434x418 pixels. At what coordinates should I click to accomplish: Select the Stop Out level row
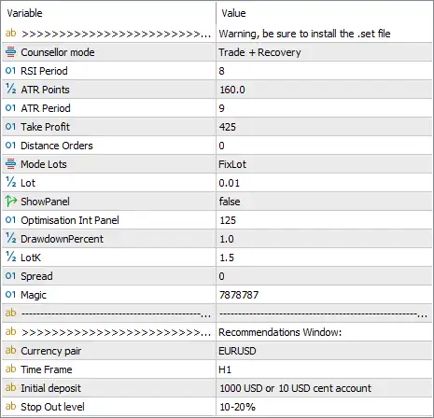(217, 407)
